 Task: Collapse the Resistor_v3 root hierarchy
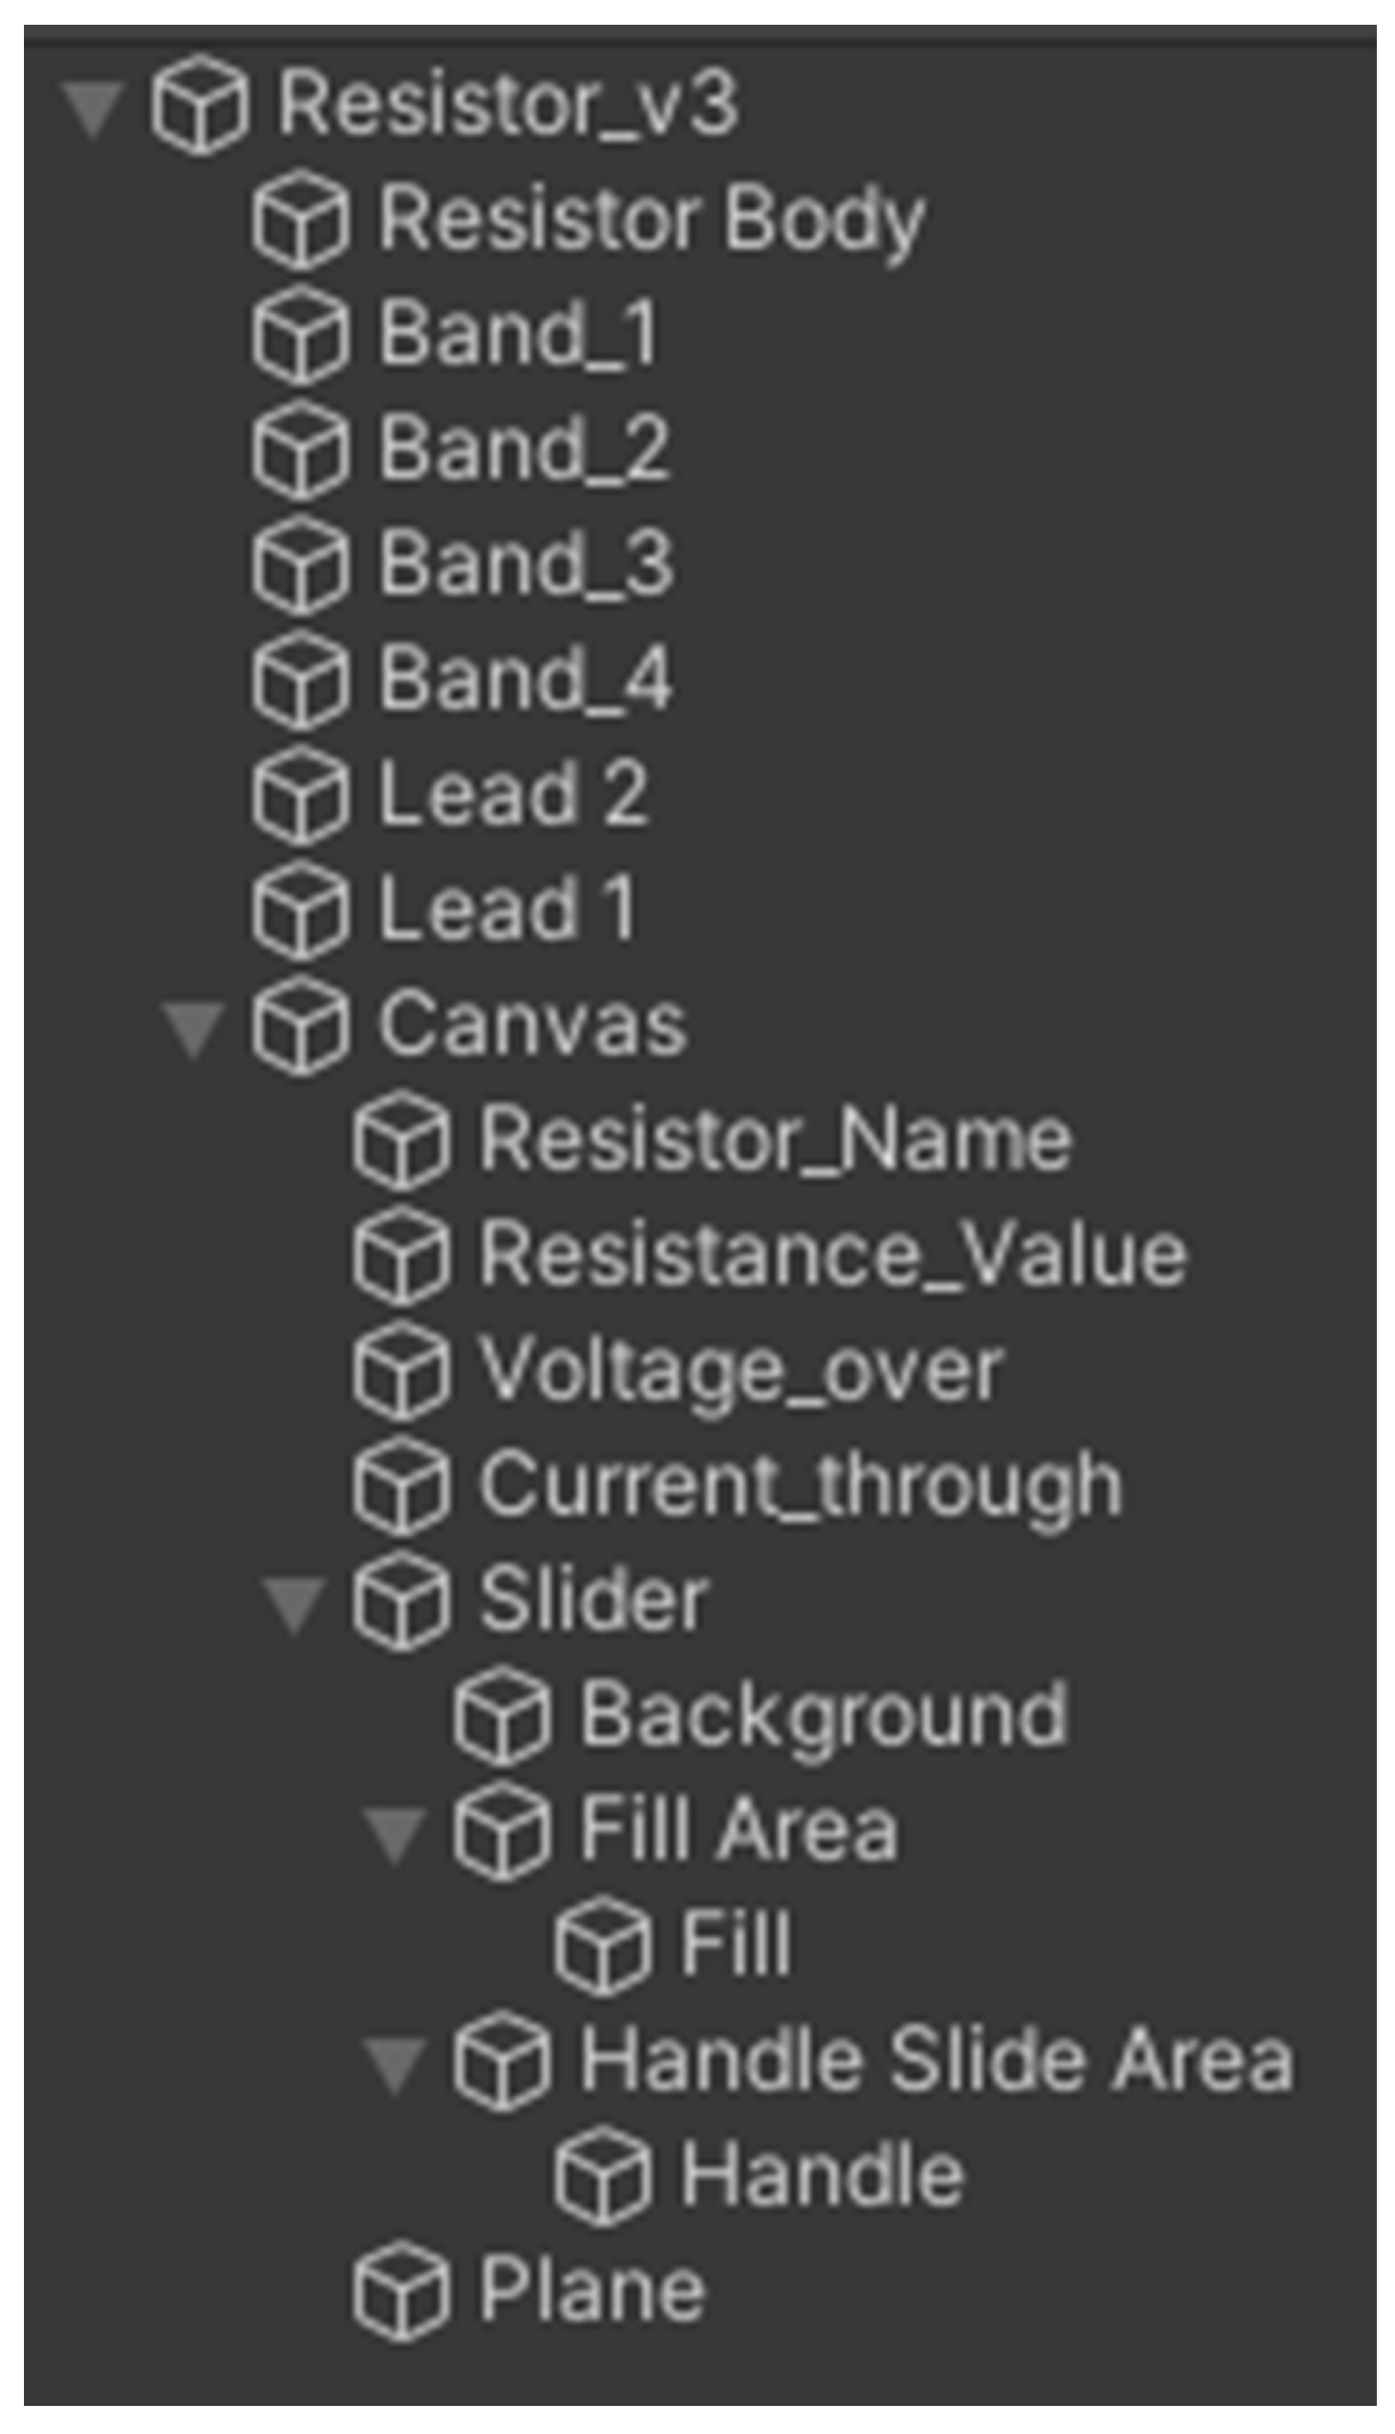pos(93,107)
